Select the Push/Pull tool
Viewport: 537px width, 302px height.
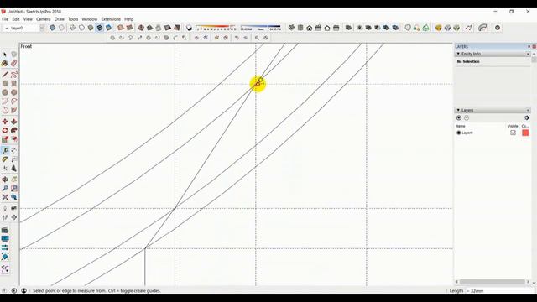13,122
